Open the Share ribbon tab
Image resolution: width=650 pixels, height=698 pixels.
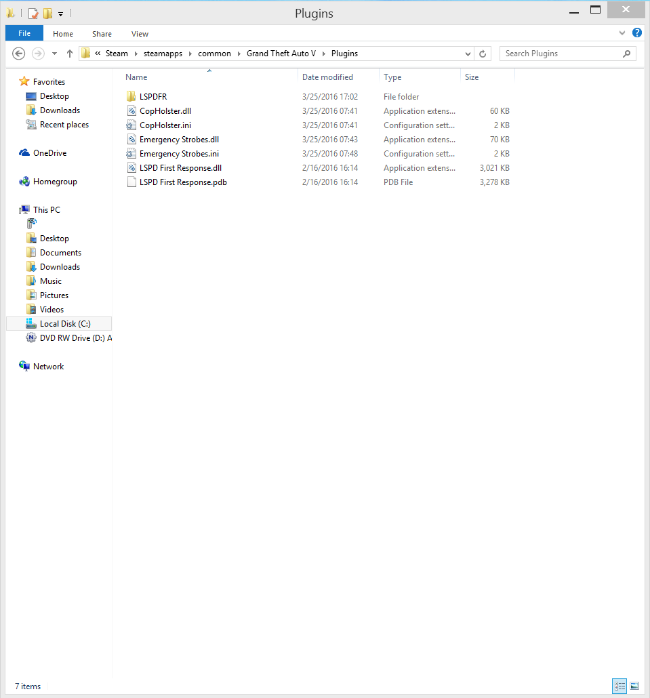[x=102, y=34]
